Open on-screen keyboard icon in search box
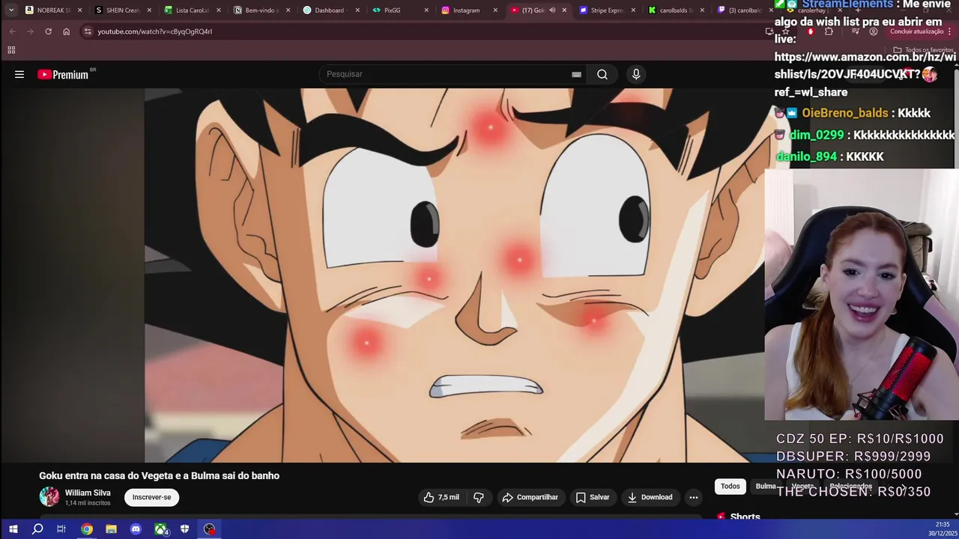 [576, 74]
